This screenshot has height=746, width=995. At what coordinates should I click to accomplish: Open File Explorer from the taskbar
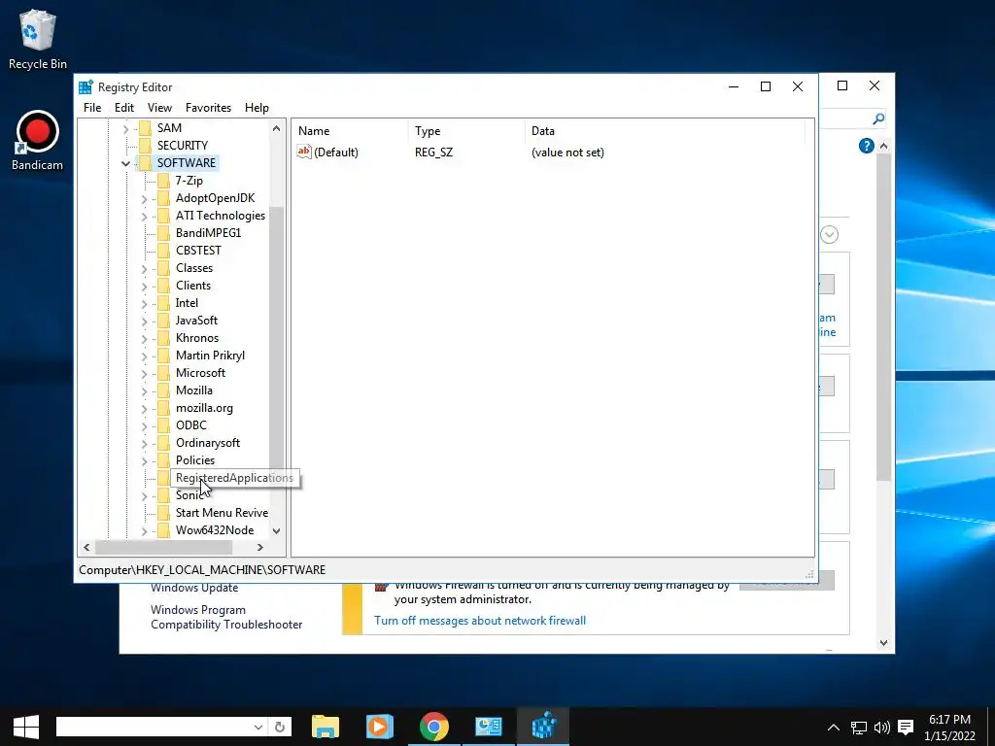click(x=326, y=726)
